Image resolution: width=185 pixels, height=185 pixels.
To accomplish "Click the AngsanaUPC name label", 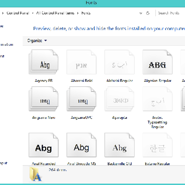I will click(82, 117).
